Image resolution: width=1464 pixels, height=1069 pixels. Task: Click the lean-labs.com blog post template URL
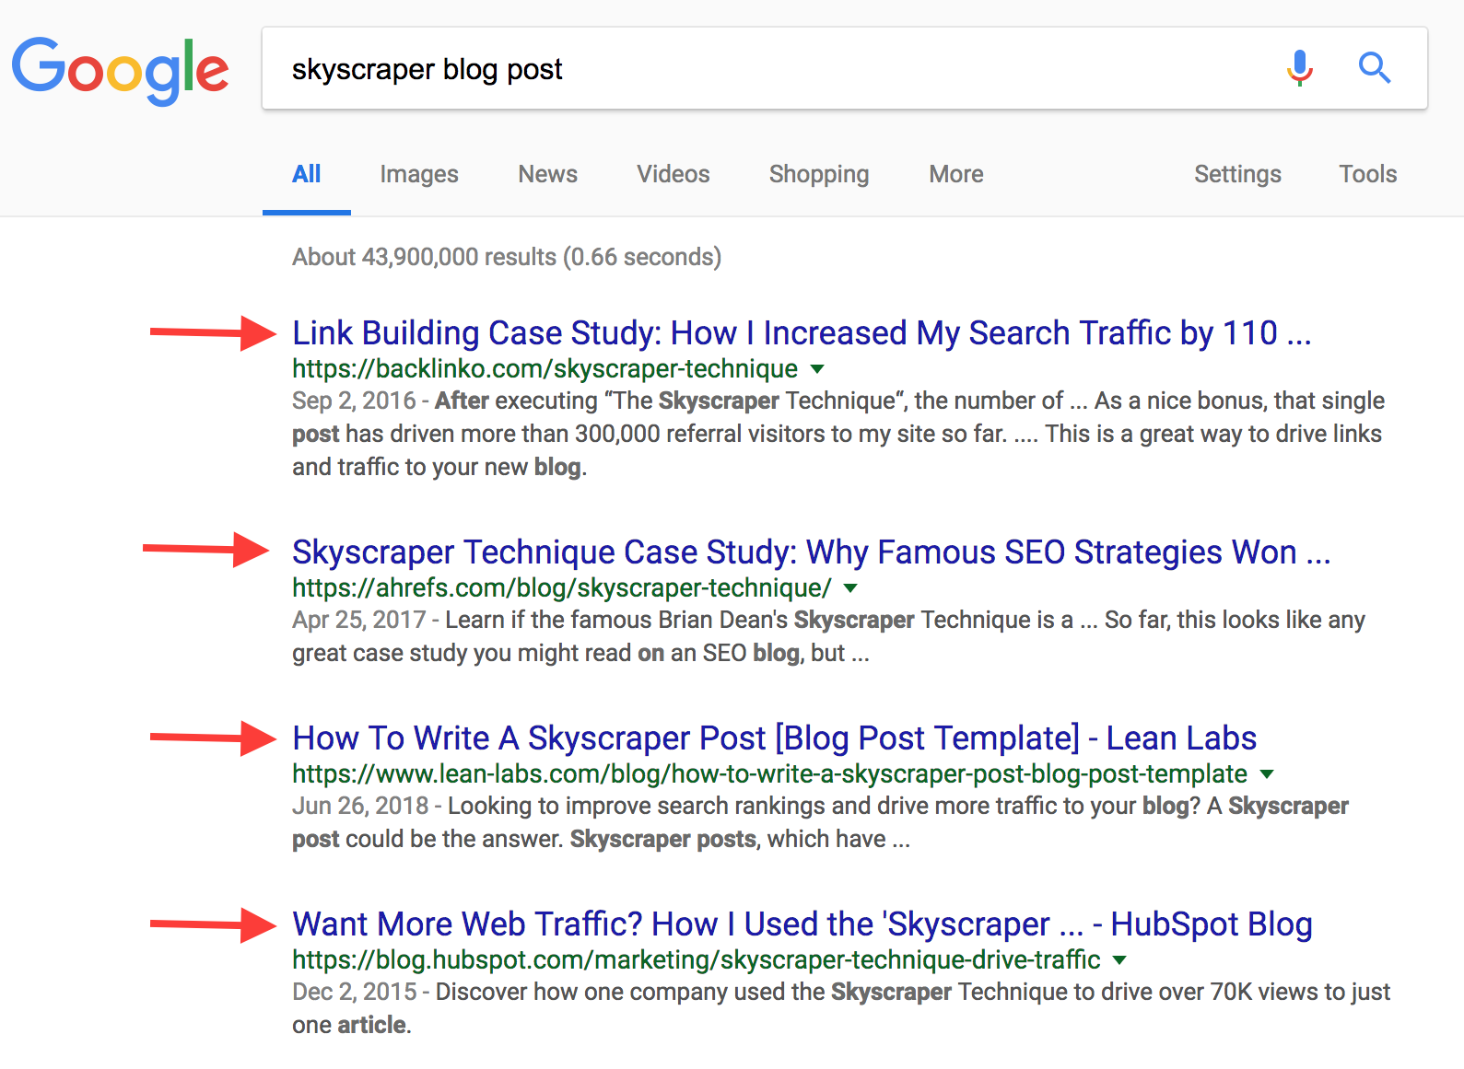click(770, 773)
